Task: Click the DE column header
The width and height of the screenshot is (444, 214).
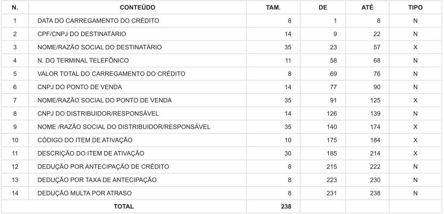Action: click(x=323, y=8)
